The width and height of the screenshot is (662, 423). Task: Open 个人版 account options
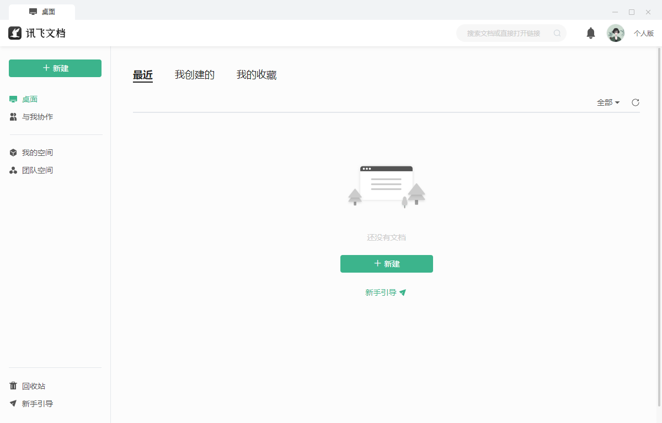[x=644, y=33]
